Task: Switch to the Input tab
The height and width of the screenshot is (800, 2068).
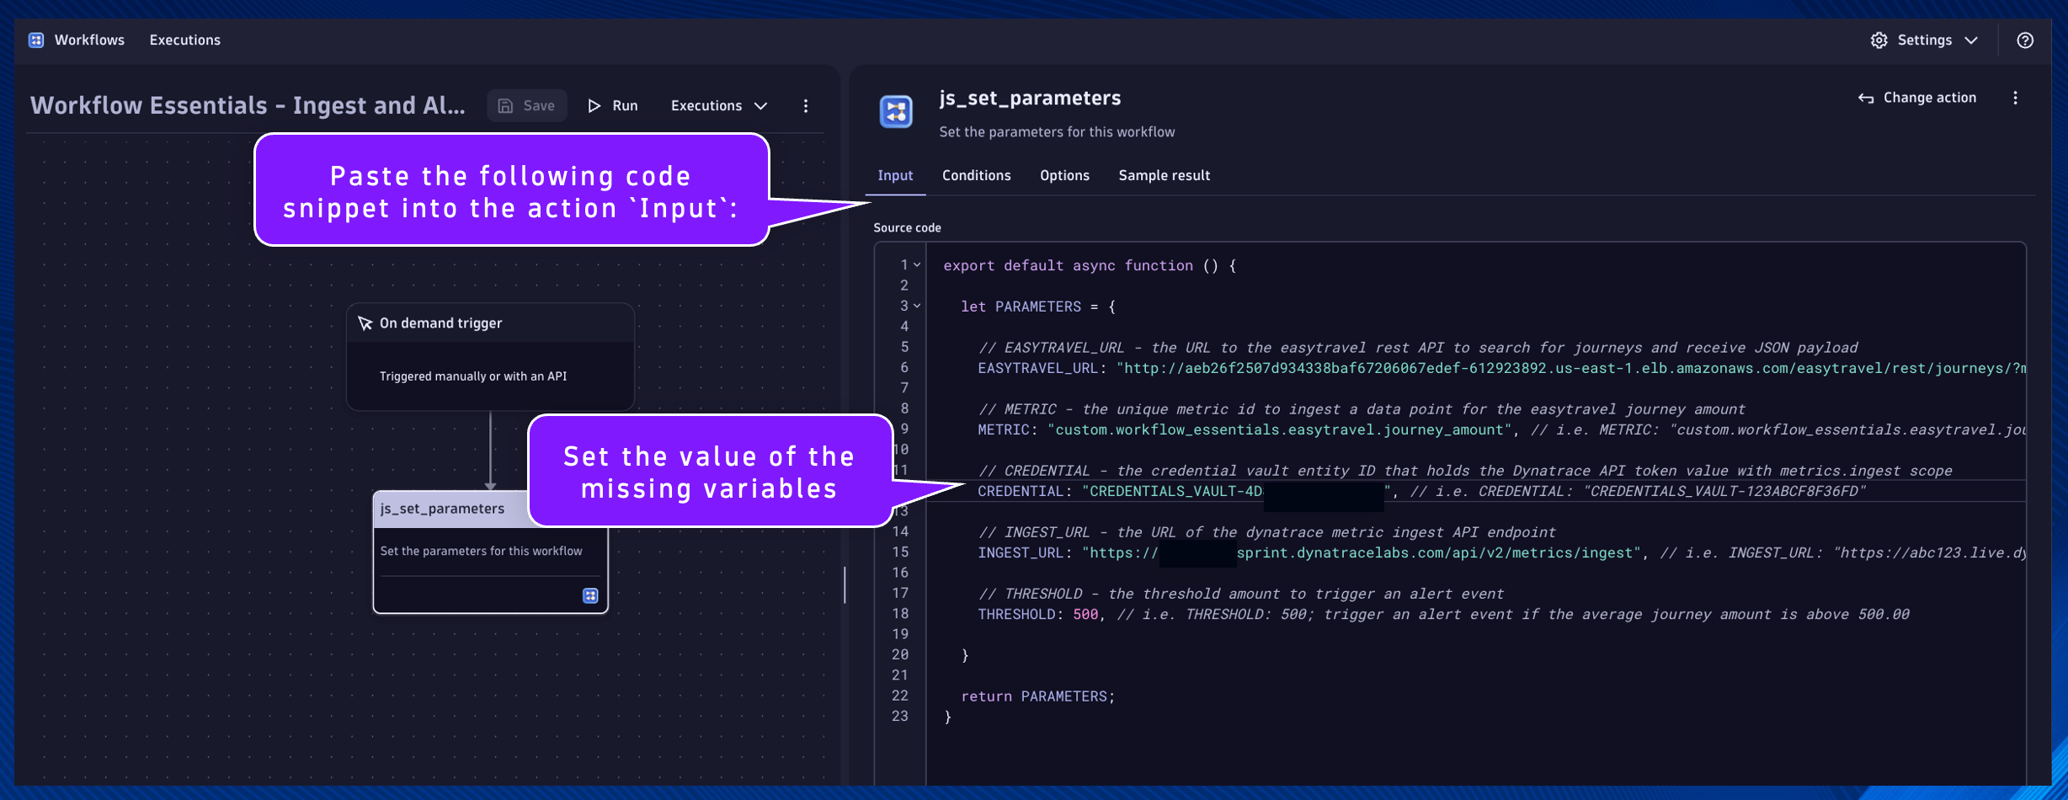Action: [x=895, y=175]
